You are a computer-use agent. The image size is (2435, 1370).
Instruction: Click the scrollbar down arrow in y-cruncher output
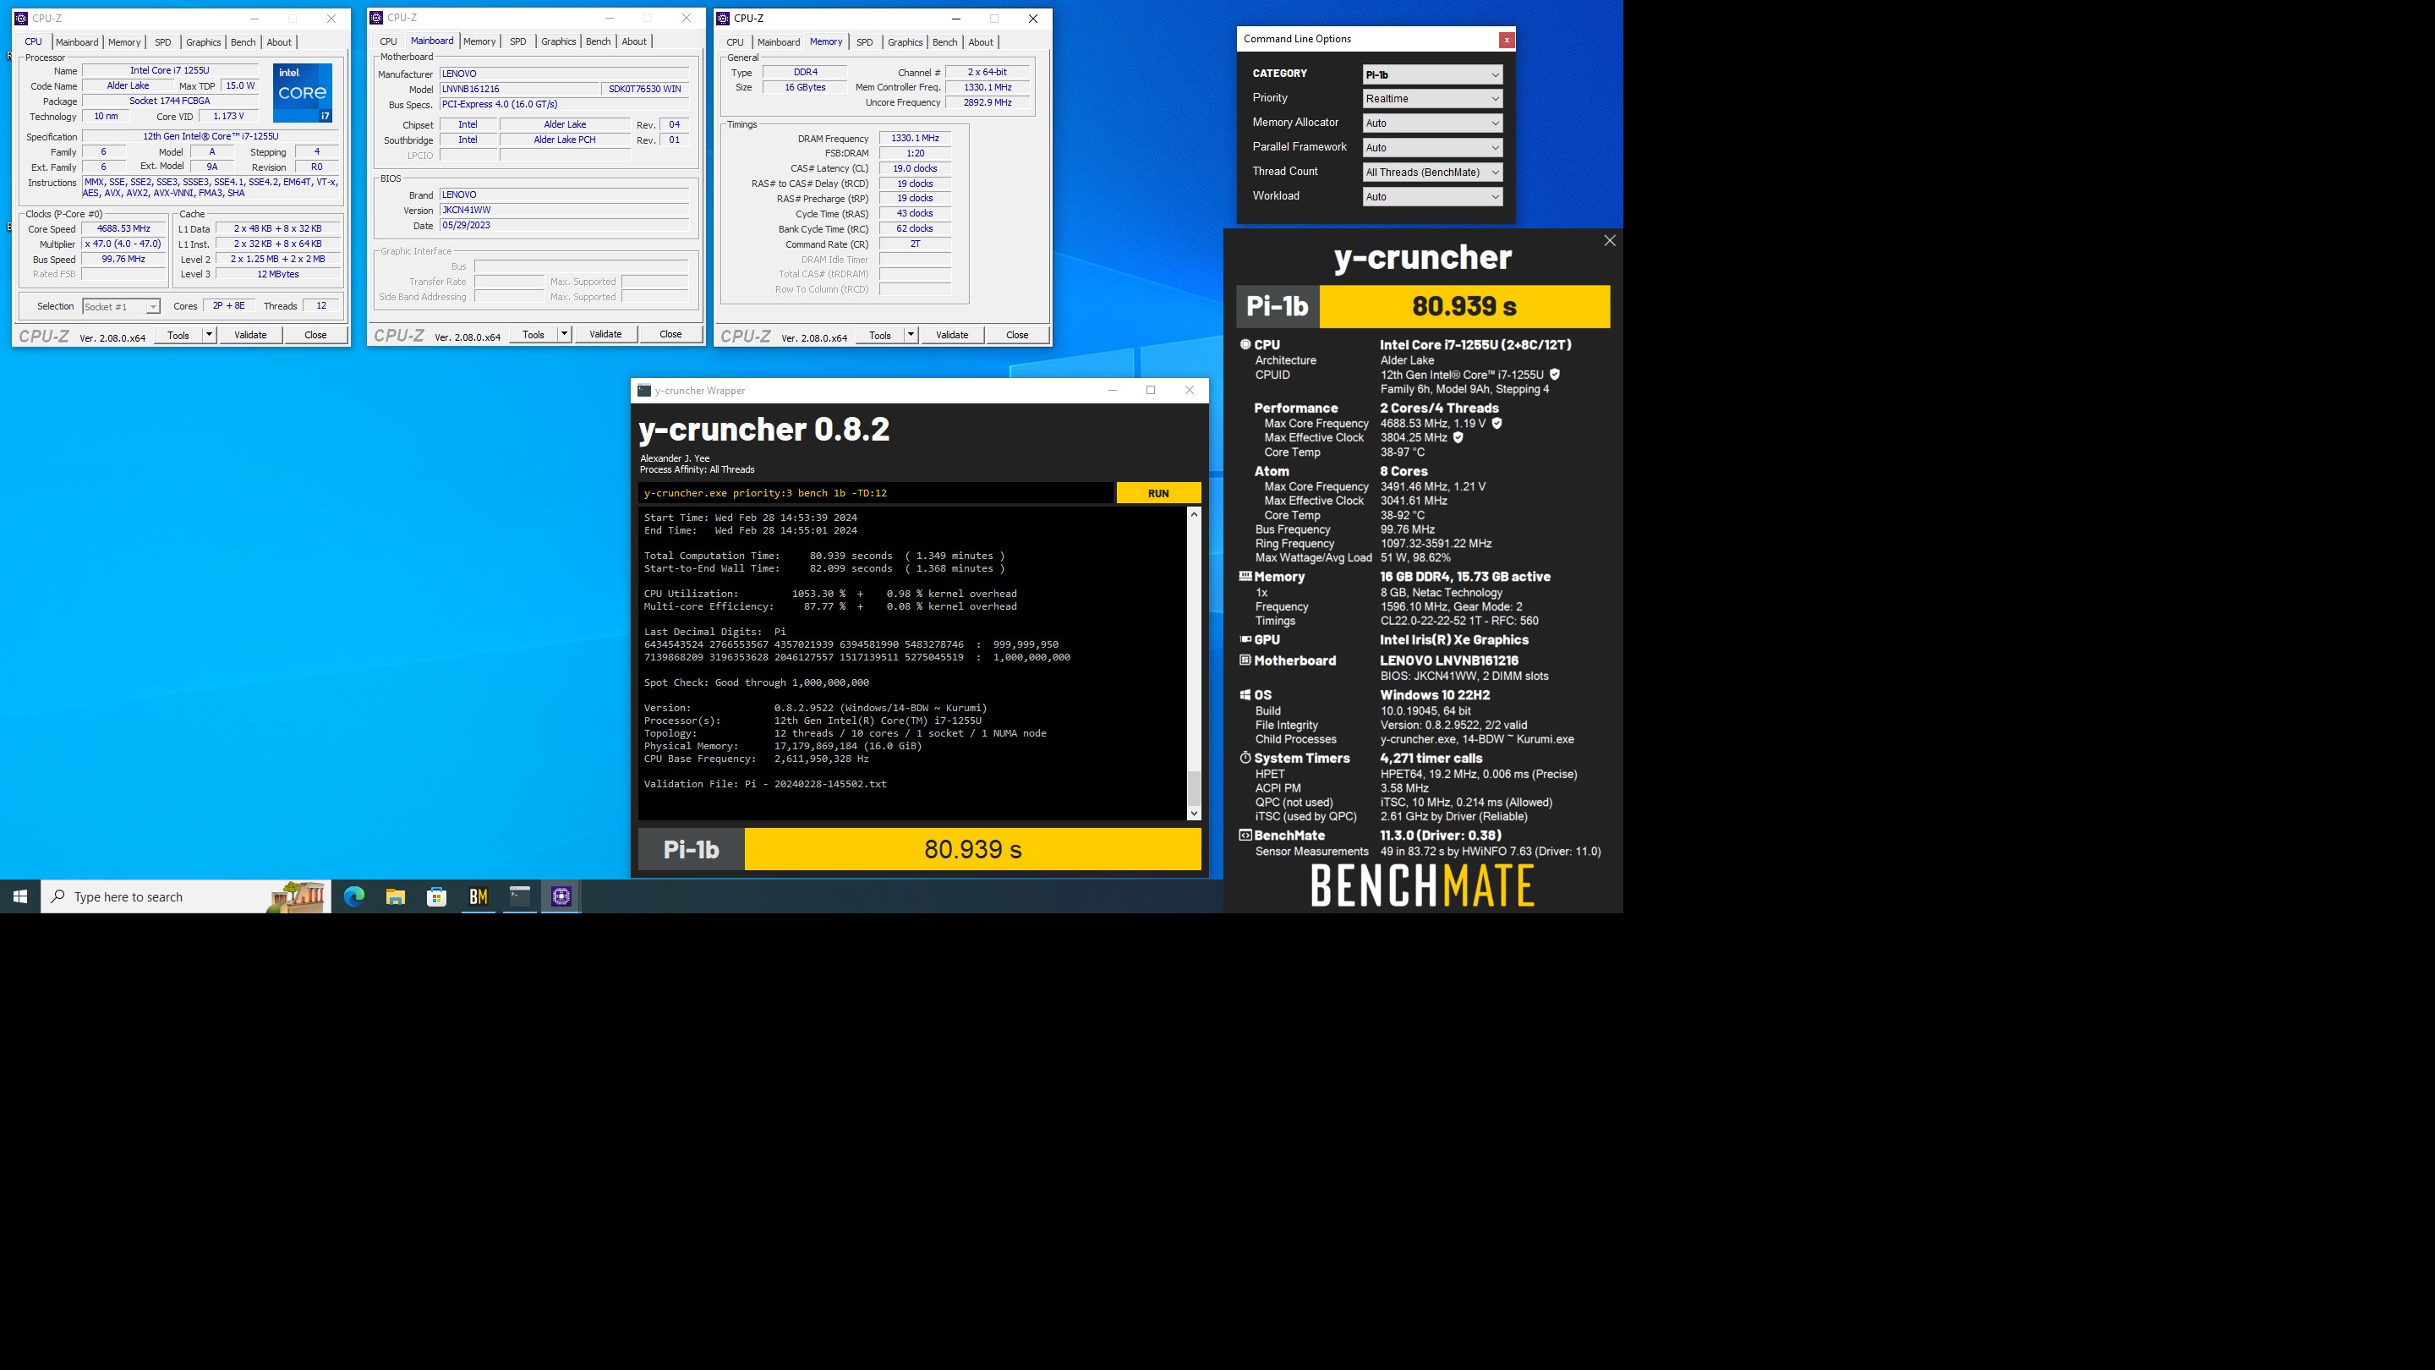pos(1194,813)
